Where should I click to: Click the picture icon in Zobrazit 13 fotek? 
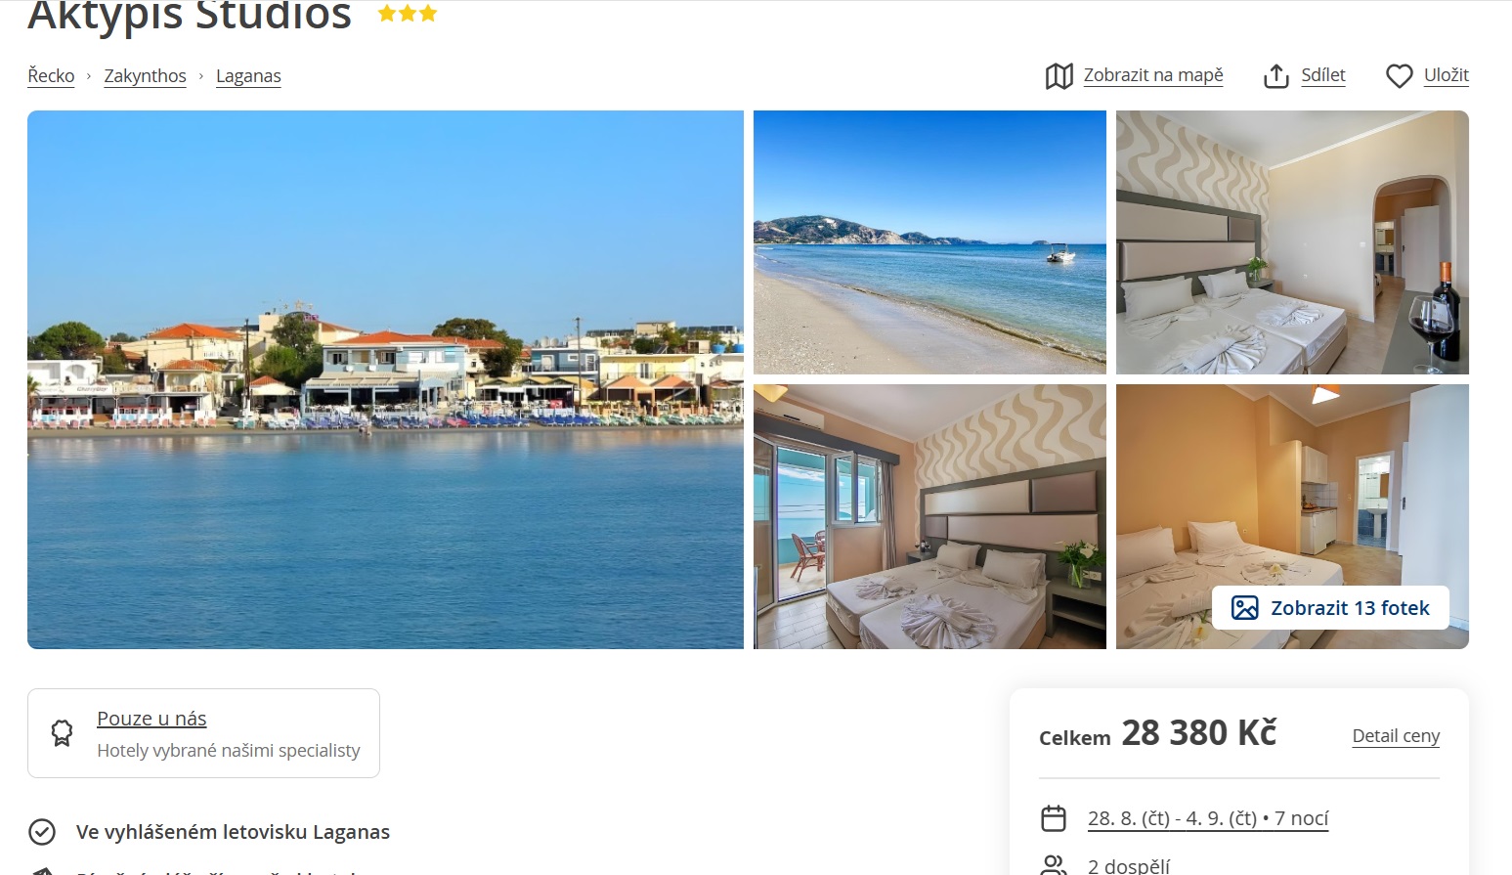point(1245,608)
